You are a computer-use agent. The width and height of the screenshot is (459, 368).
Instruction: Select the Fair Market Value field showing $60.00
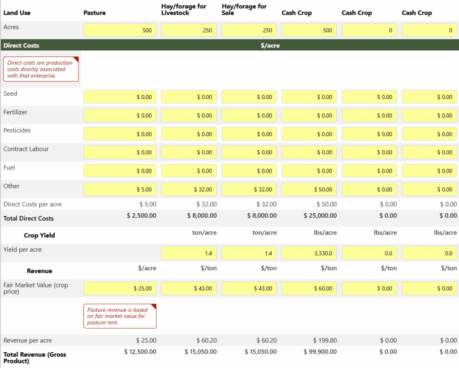point(309,288)
